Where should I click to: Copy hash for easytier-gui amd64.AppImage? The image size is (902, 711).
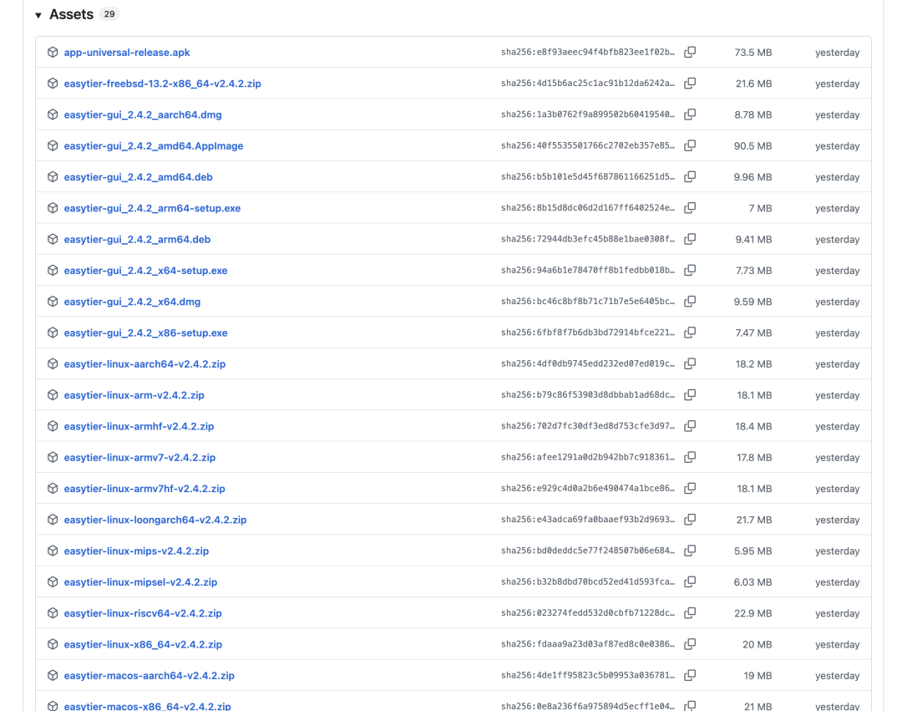click(x=690, y=145)
